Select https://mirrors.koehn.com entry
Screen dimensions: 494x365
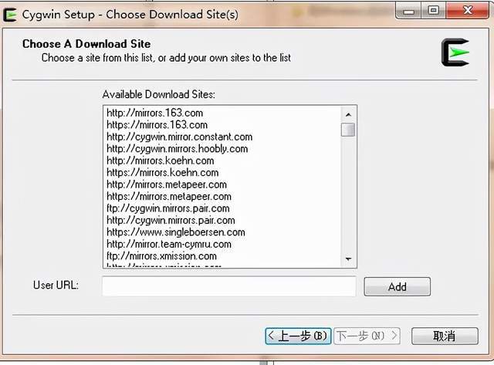[x=162, y=173]
